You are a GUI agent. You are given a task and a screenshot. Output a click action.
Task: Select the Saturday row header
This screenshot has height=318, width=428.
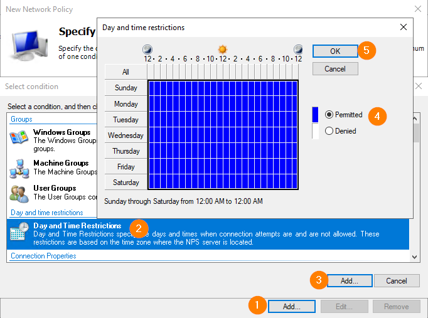tap(126, 183)
